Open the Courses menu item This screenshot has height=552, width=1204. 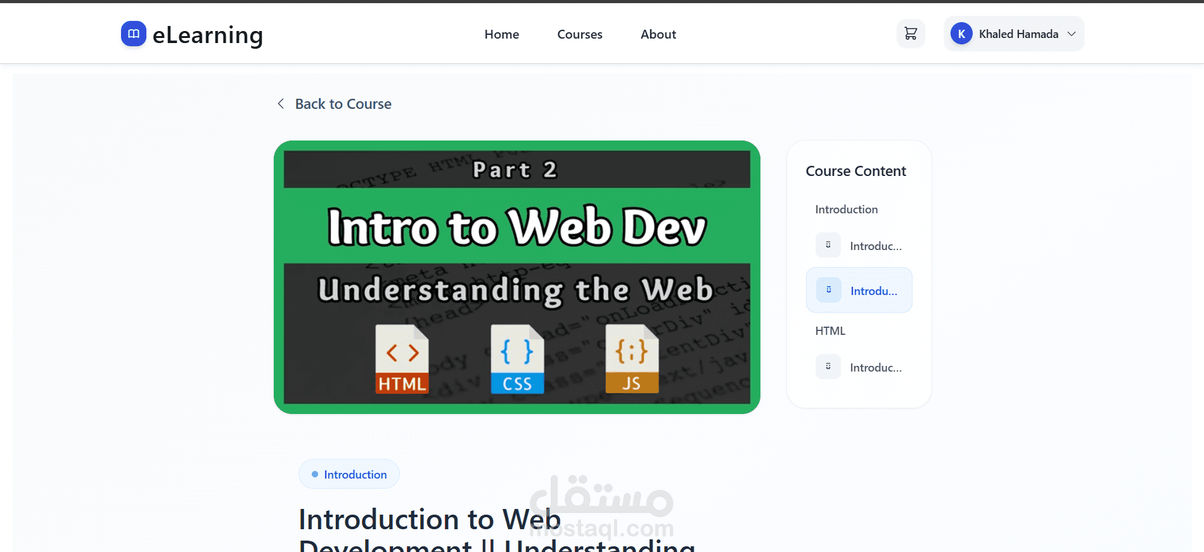pyautogui.click(x=580, y=34)
